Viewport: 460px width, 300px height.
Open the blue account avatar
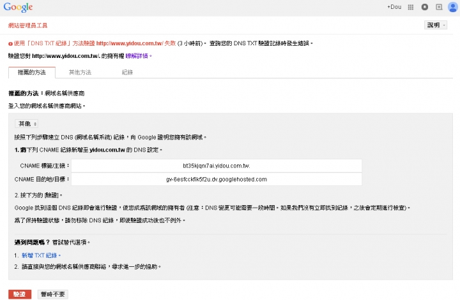[453, 7]
